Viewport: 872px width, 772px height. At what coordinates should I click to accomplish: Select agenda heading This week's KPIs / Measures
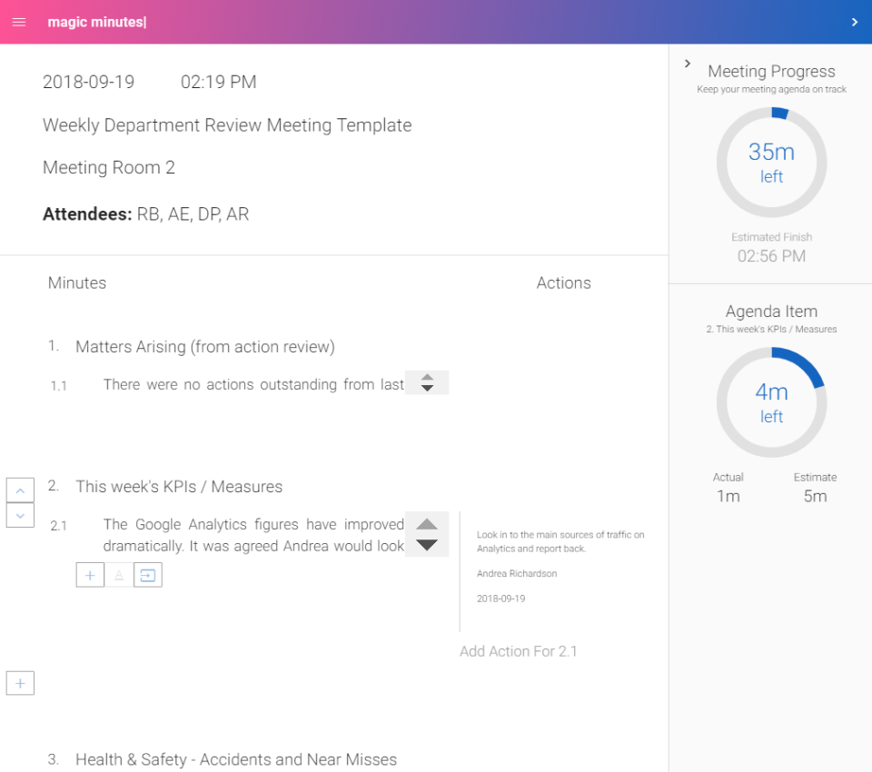[179, 487]
